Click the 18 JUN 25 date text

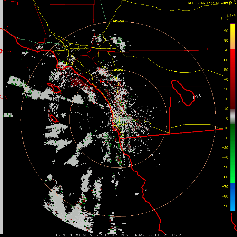(158, 235)
